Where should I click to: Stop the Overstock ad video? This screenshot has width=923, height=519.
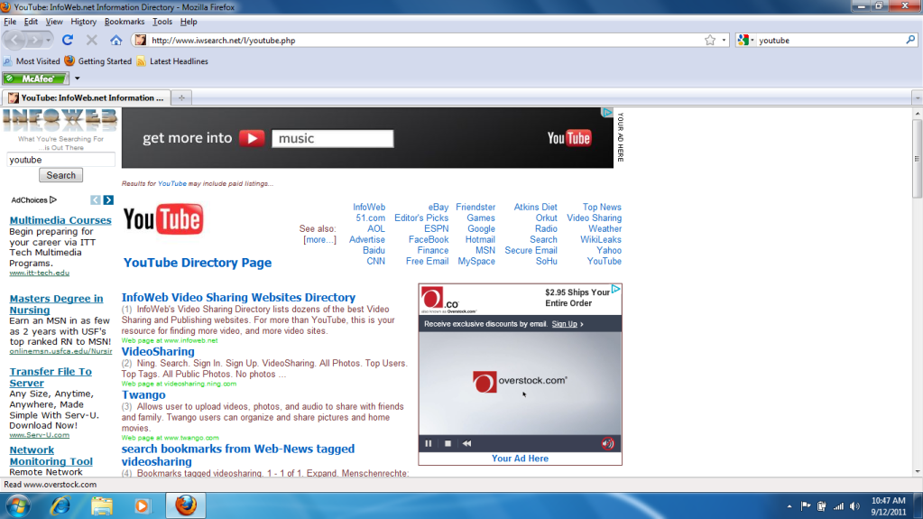point(448,443)
